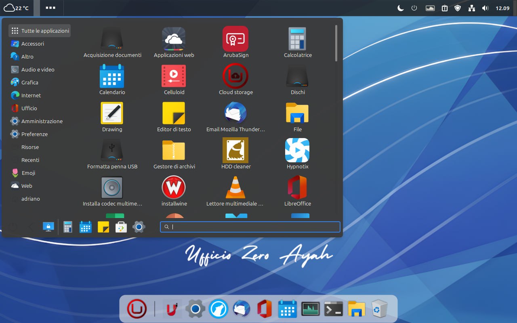This screenshot has width=517, height=323.
Task: Select the Amministrazione category
Action: tap(40, 121)
